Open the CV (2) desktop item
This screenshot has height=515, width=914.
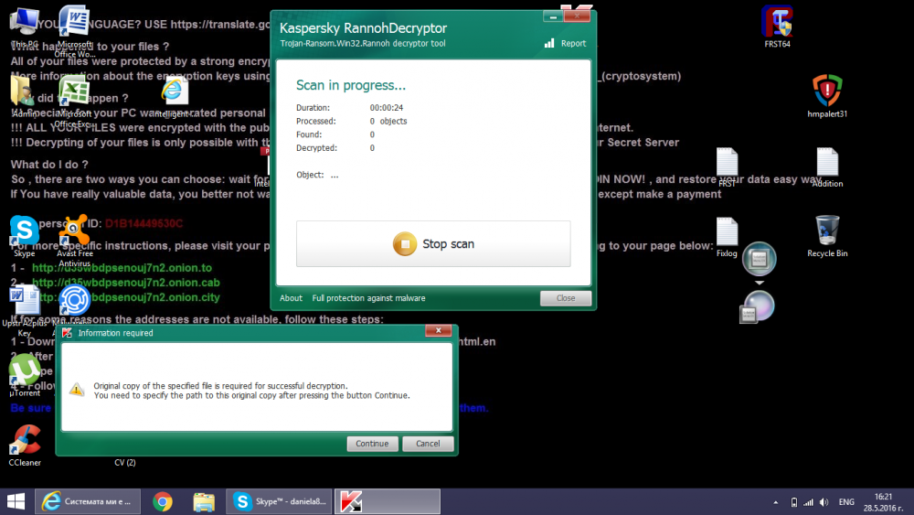[124, 463]
